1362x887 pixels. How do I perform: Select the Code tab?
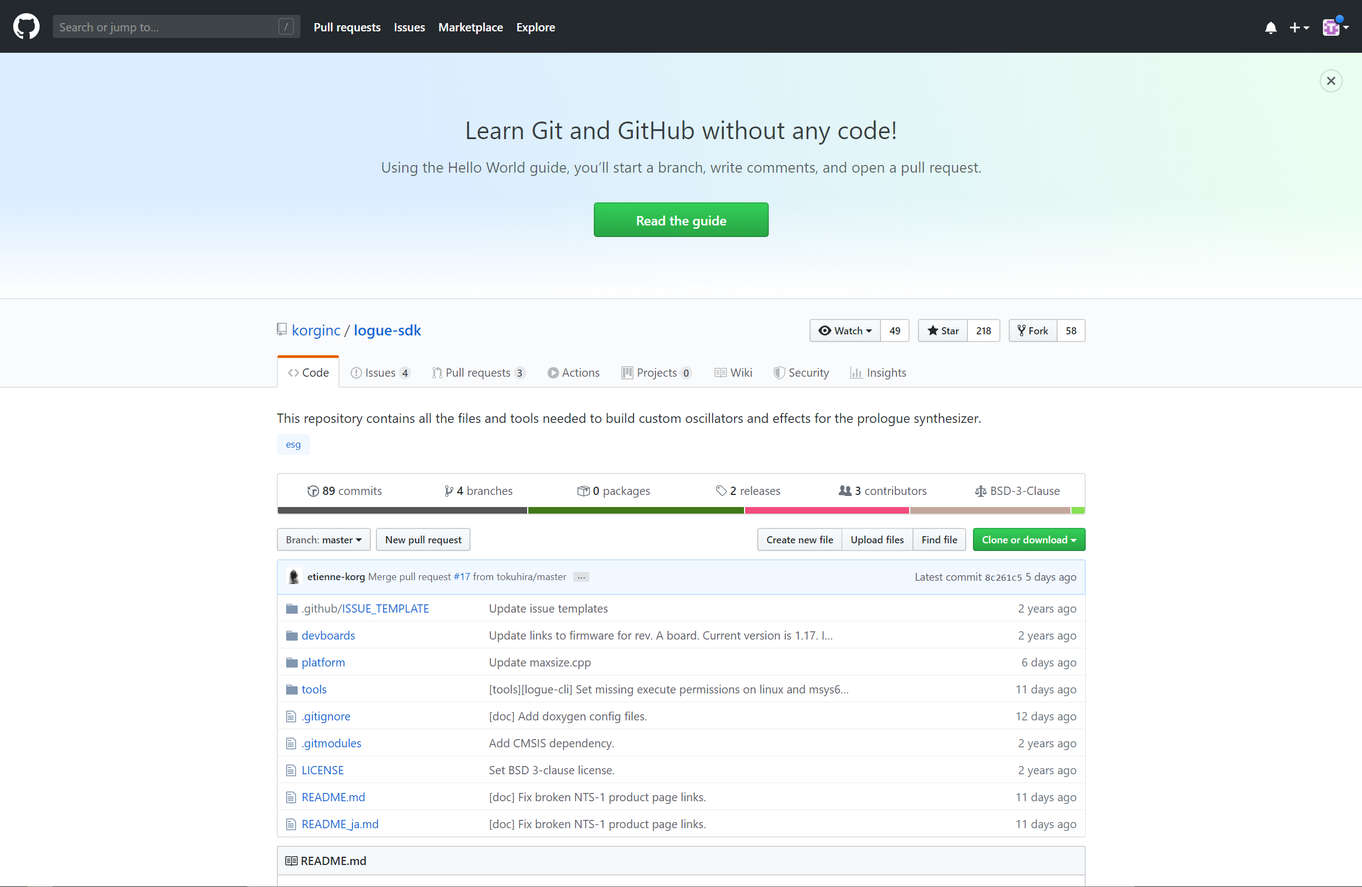(x=309, y=372)
